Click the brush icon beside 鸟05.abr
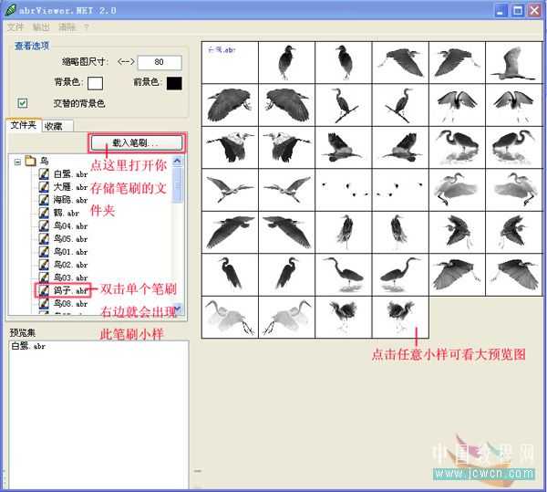Image resolution: width=547 pixels, height=492 pixels. click(x=44, y=238)
